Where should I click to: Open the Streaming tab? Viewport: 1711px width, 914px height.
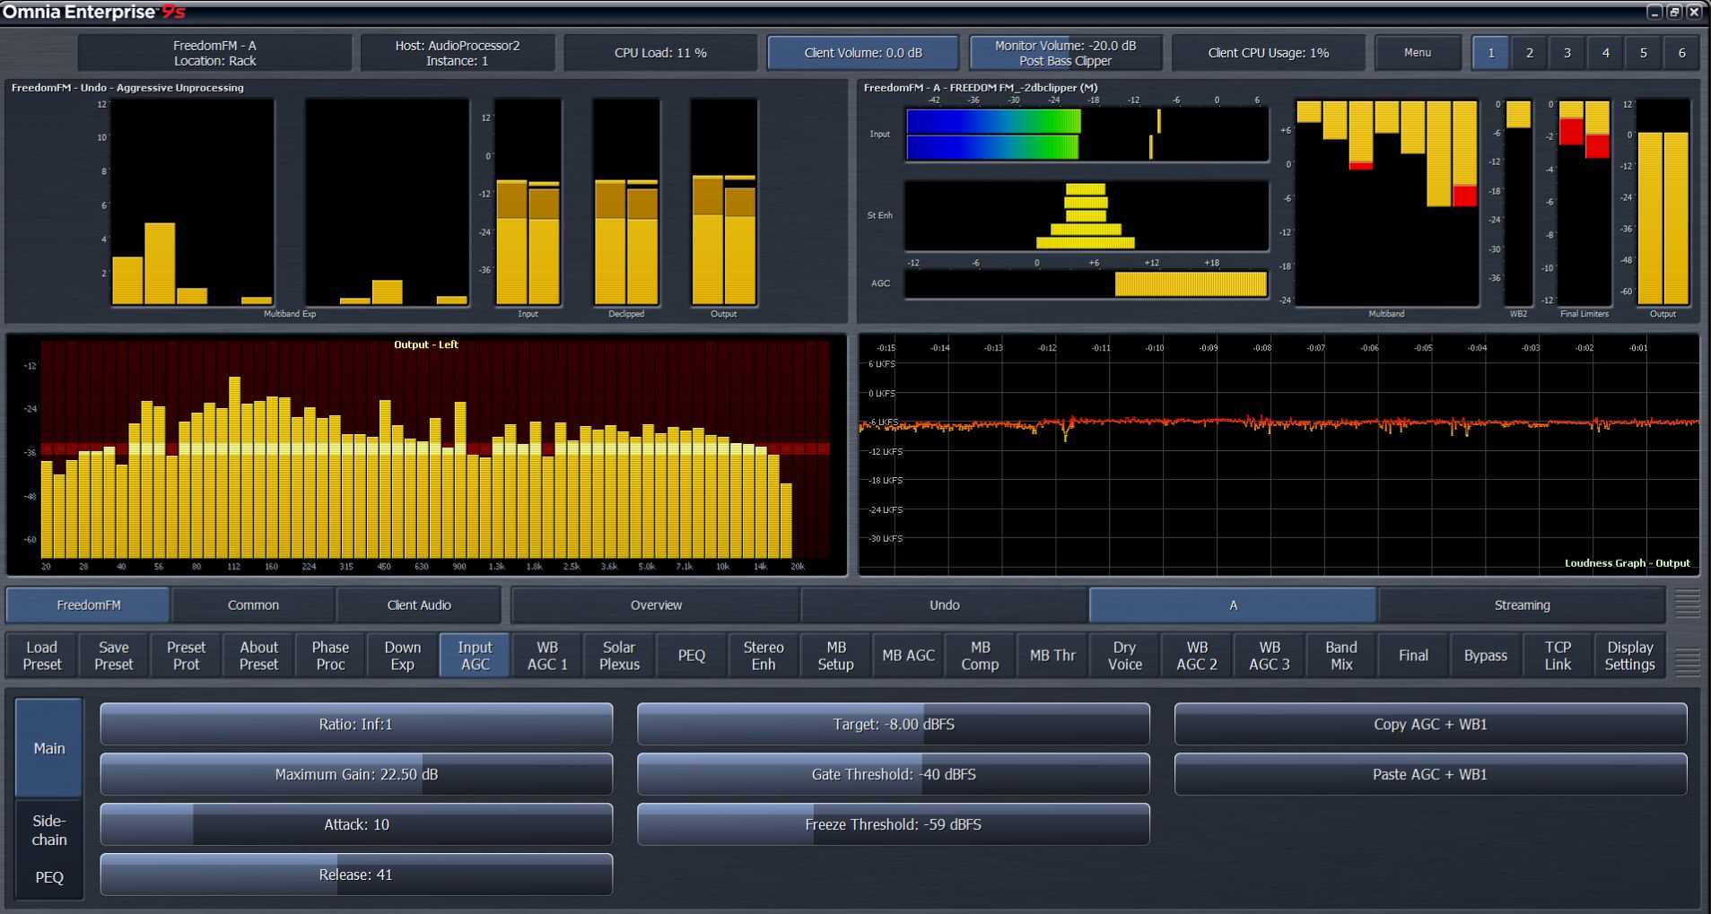[1522, 605]
